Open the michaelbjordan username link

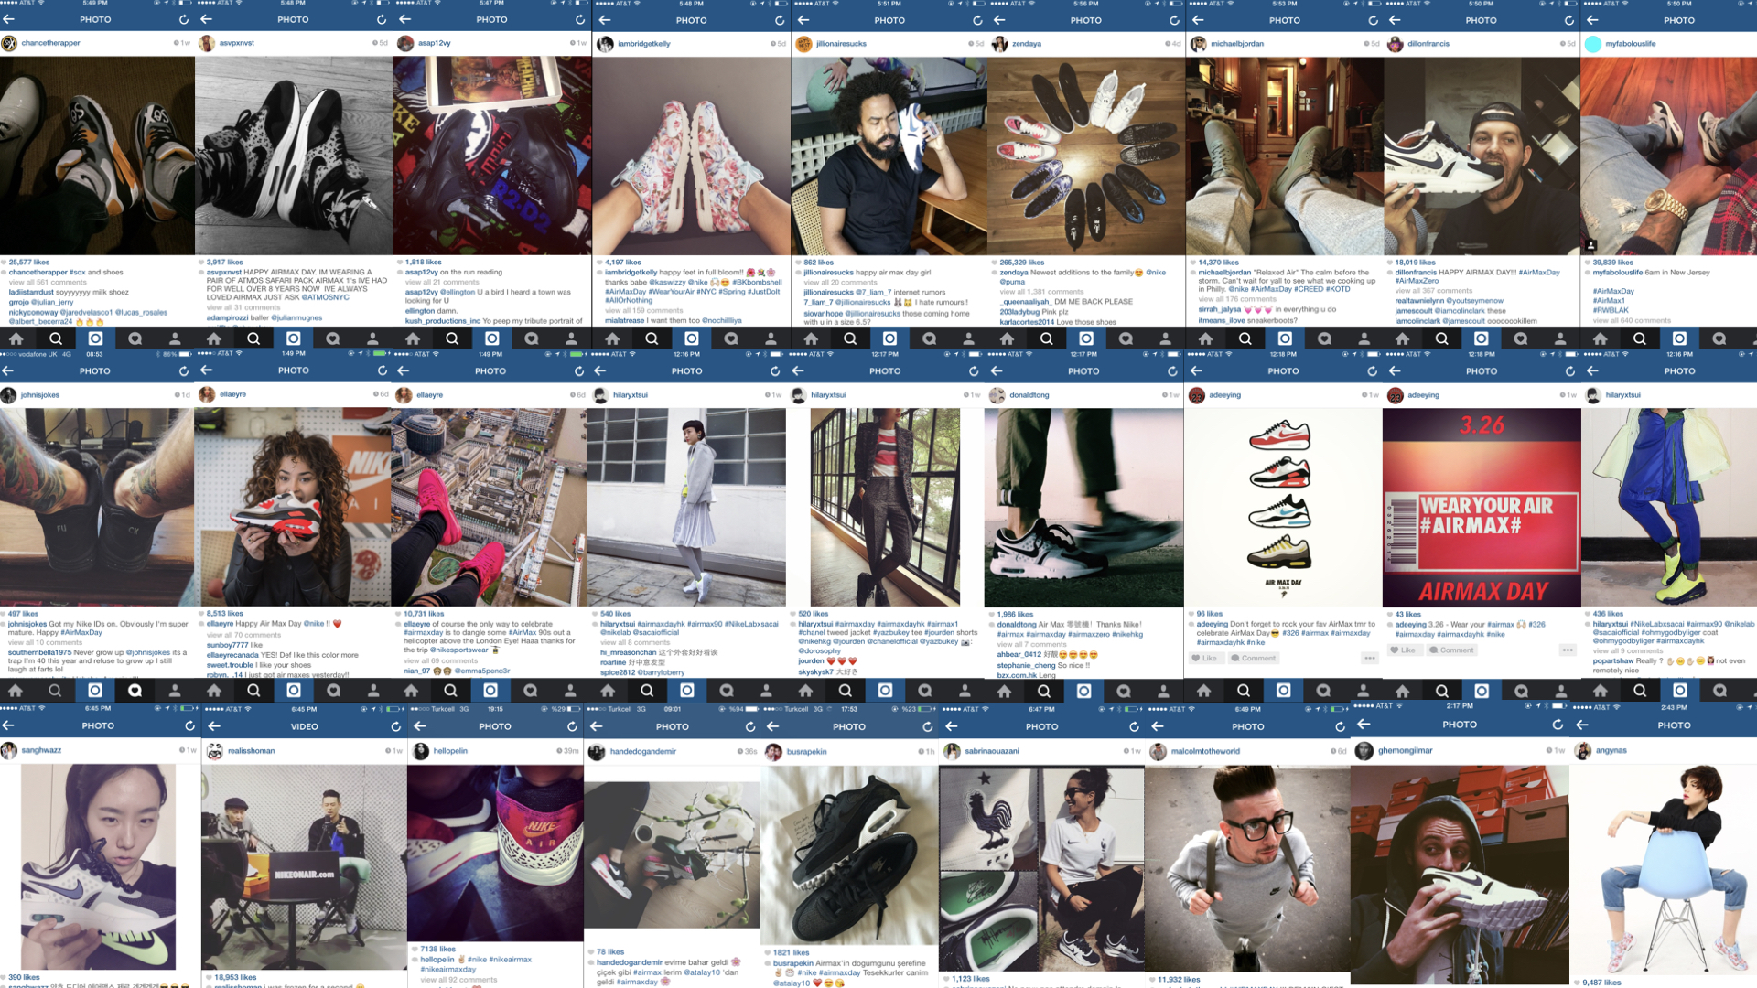[1237, 43]
